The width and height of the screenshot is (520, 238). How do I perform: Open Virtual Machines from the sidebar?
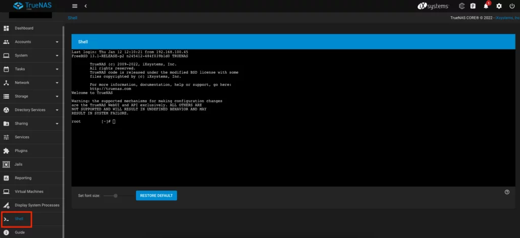coord(31,192)
